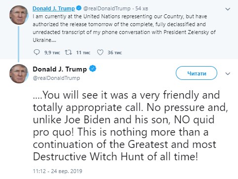Click the @realDonaldTrump handle on the first tweet
Viewport: 238px width, 179px height.
107,8
